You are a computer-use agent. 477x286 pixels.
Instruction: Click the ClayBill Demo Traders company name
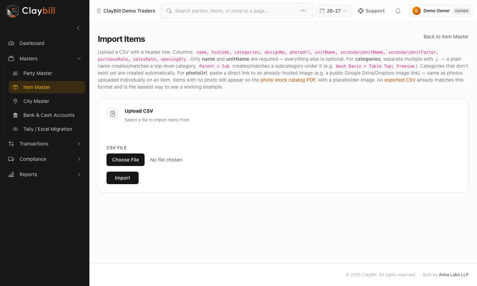click(x=129, y=11)
